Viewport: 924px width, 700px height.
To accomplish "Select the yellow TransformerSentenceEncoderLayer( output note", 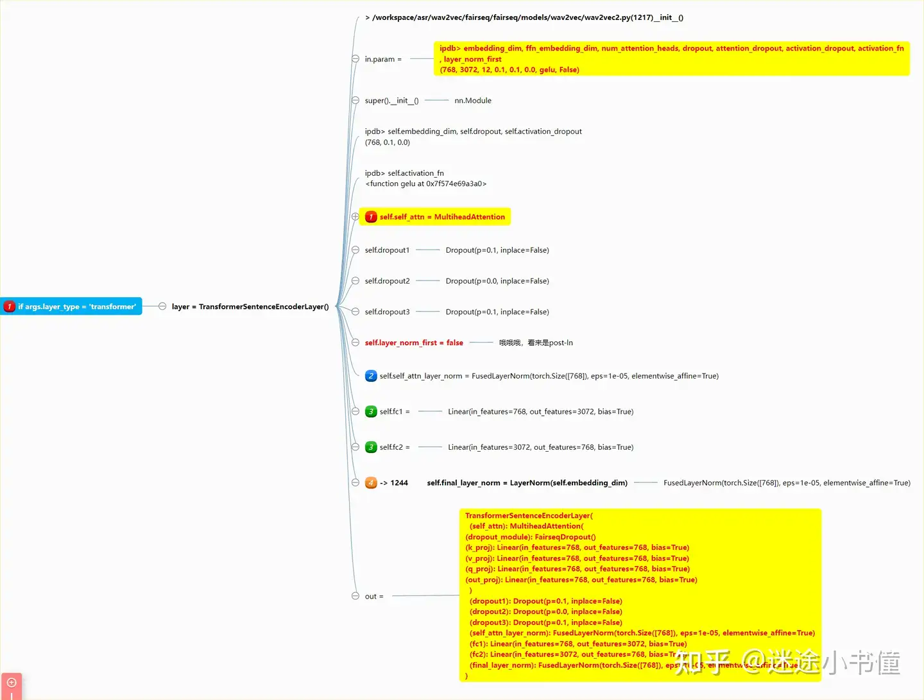I will pyautogui.click(x=640, y=595).
